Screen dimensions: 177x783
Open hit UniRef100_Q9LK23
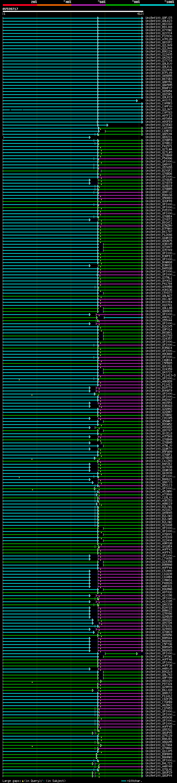point(159,21)
